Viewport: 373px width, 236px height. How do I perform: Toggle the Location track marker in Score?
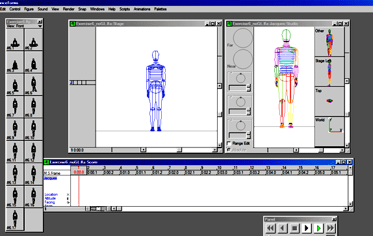tap(68, 194)
